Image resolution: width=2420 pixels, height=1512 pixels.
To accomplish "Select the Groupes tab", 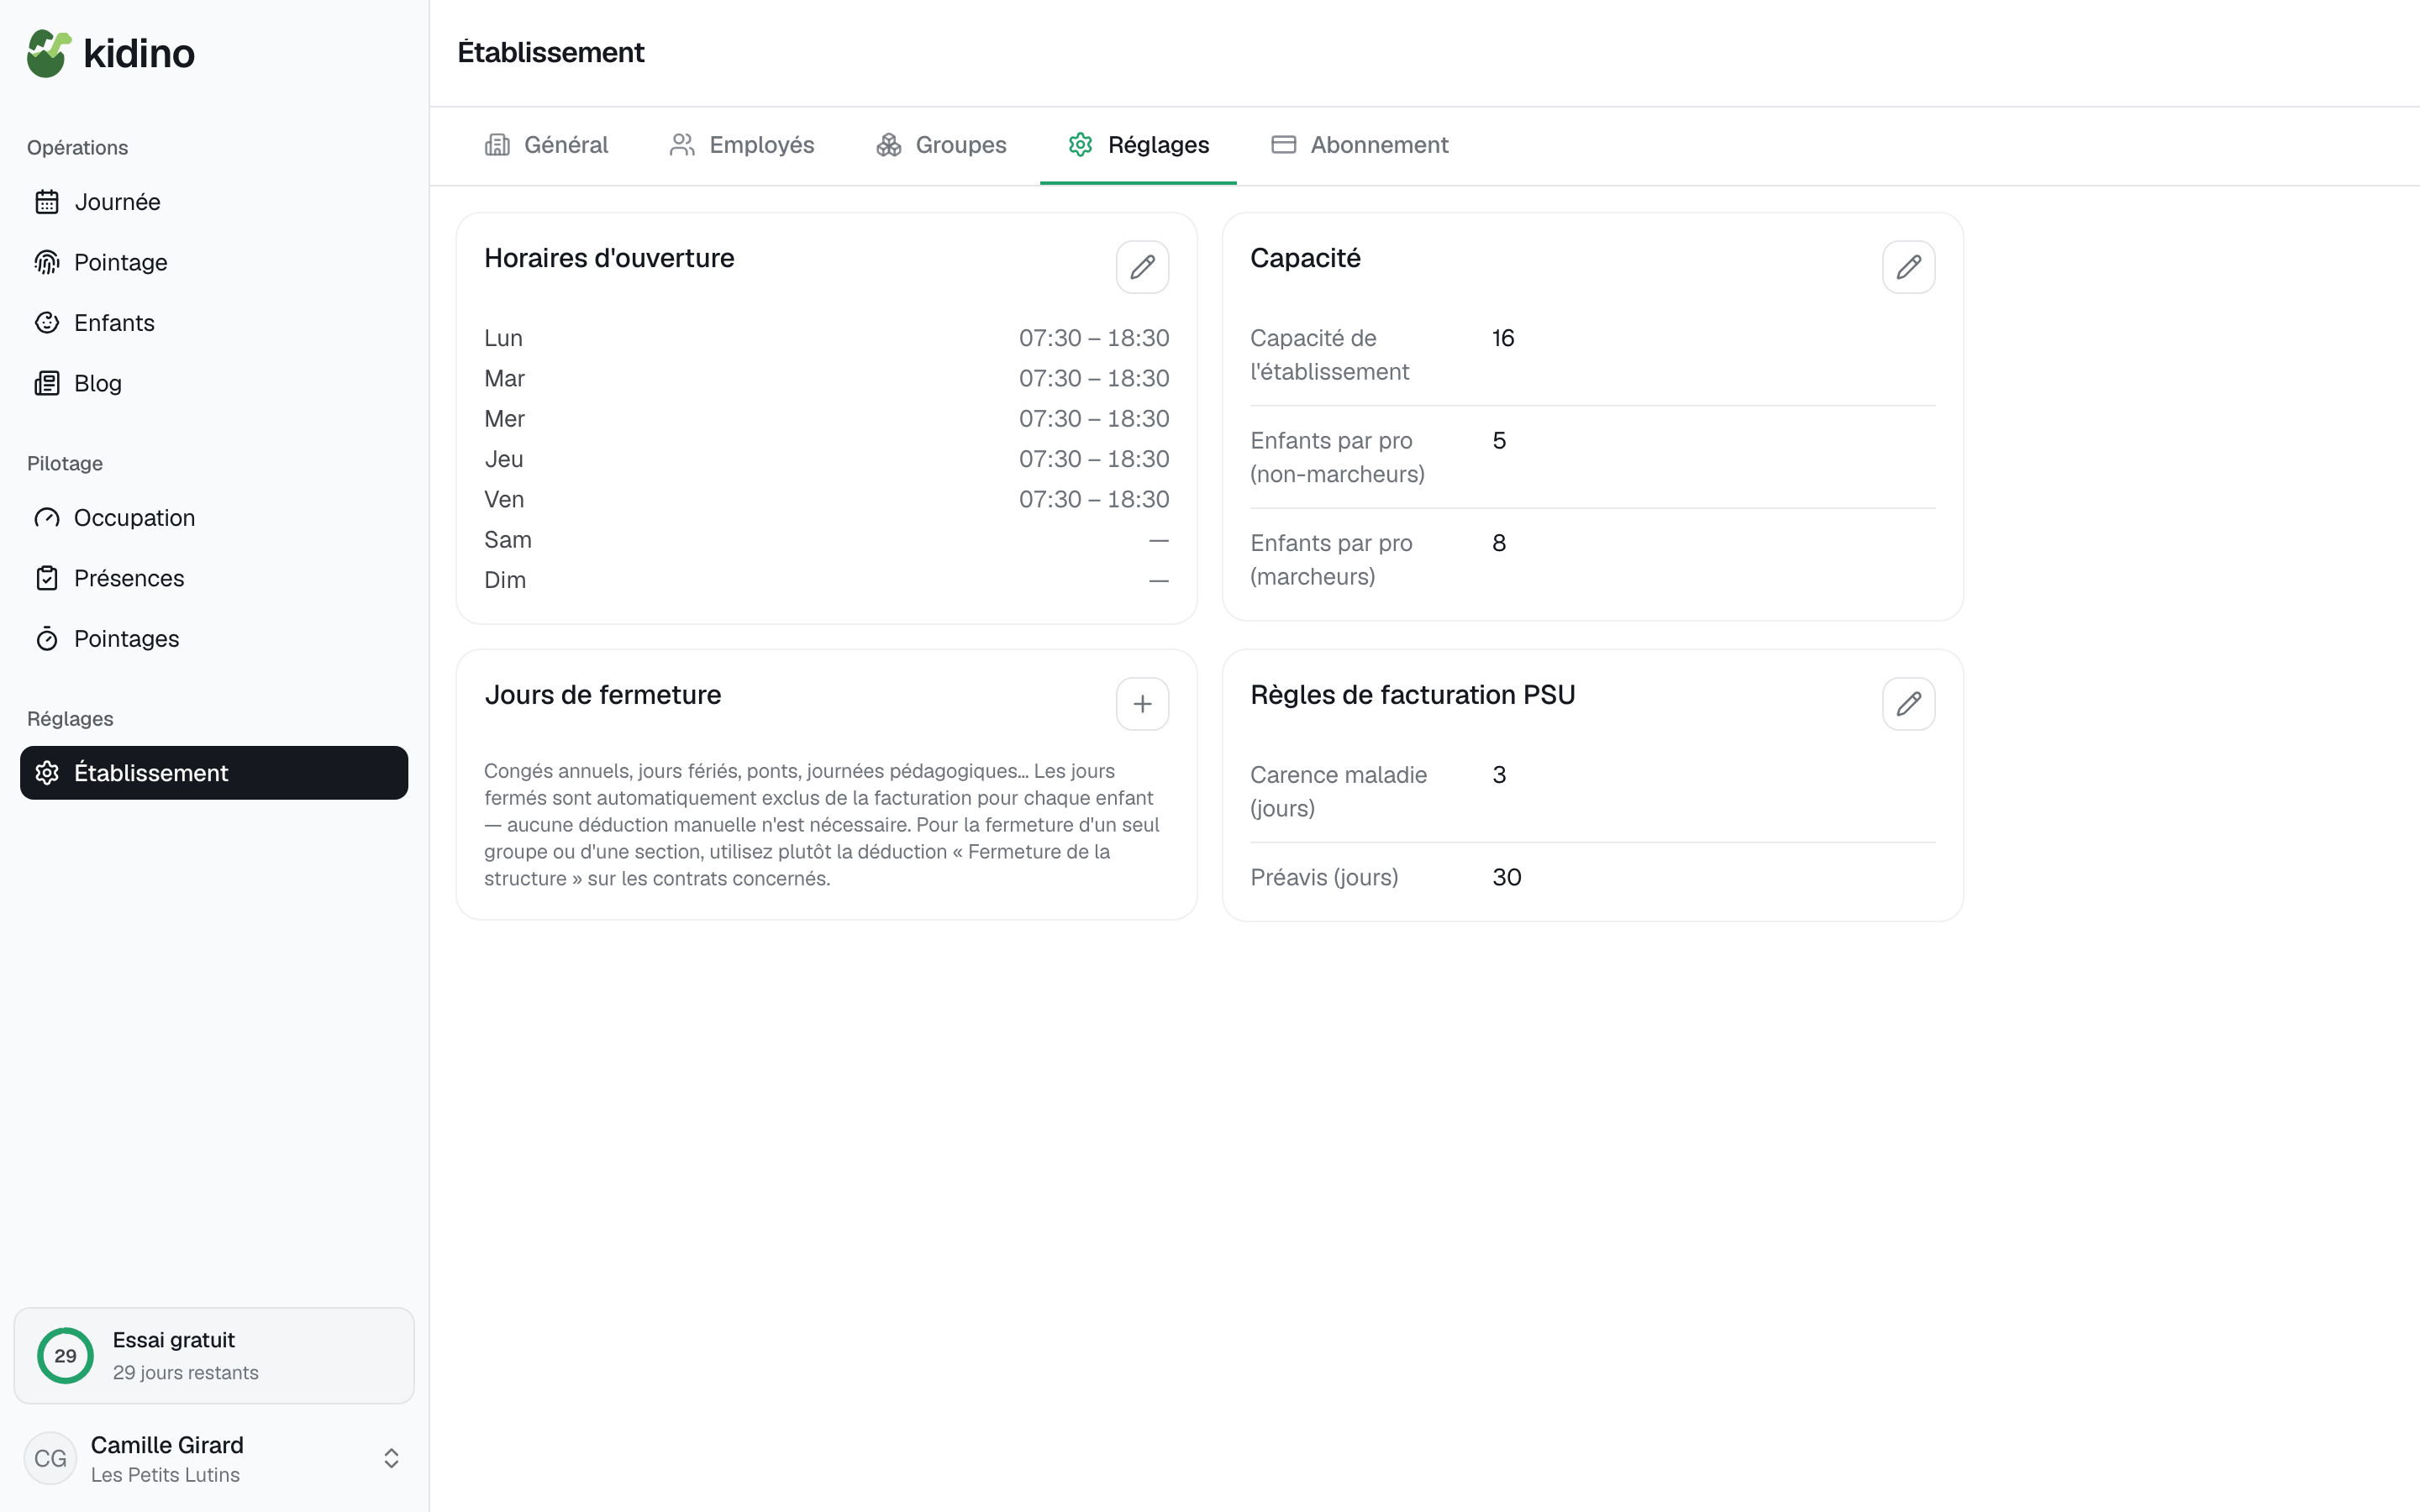I will (941, 145).
